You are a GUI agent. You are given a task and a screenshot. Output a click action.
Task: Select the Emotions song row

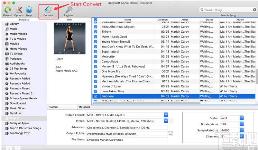[174, 96]
